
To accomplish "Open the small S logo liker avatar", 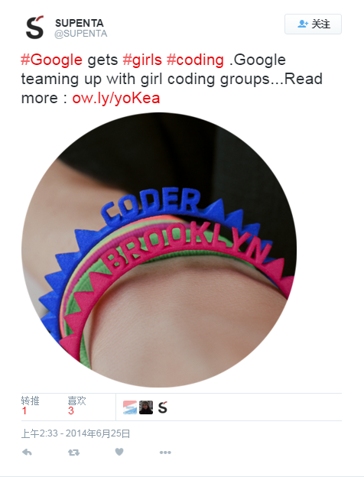I will pos(163,407).
